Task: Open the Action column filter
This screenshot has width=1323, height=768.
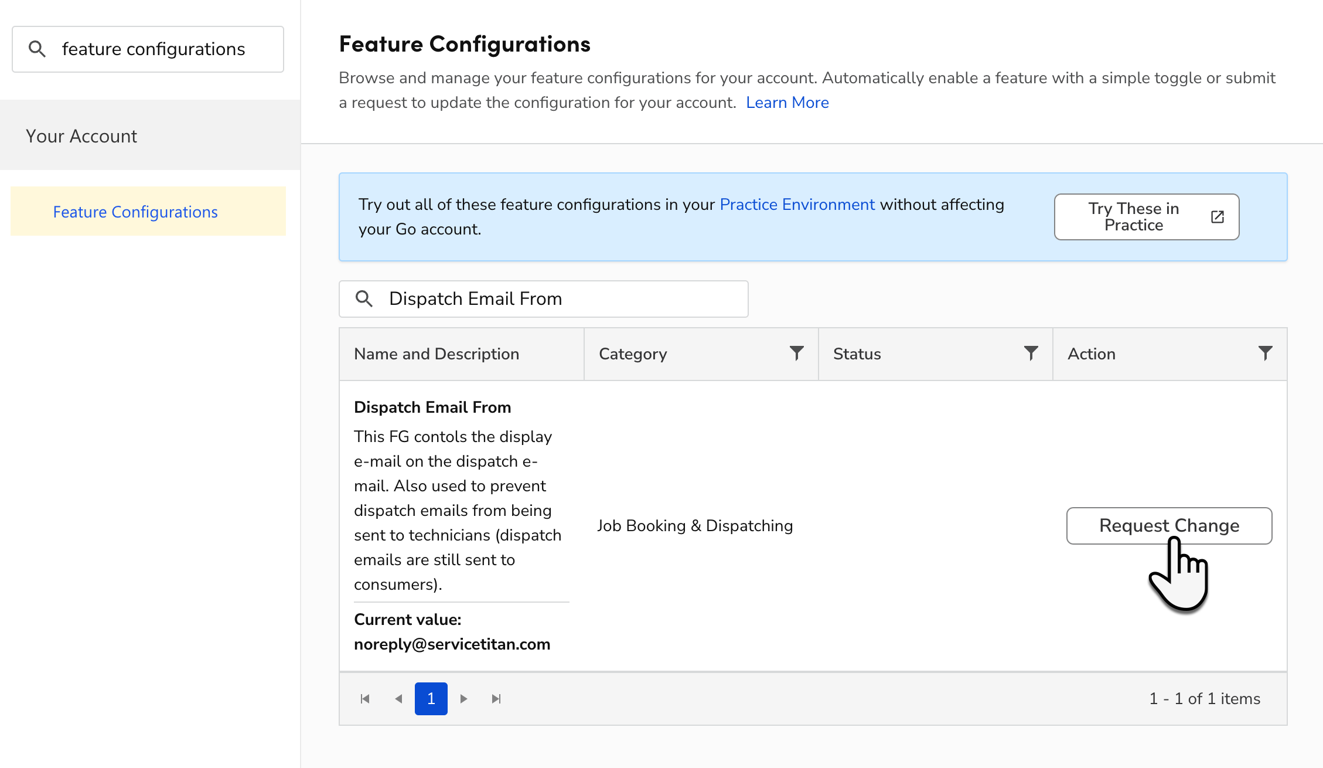Action: (1265, 353)
